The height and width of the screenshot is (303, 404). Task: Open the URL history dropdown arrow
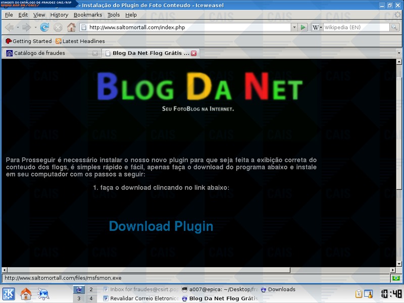tap(294, 27)
